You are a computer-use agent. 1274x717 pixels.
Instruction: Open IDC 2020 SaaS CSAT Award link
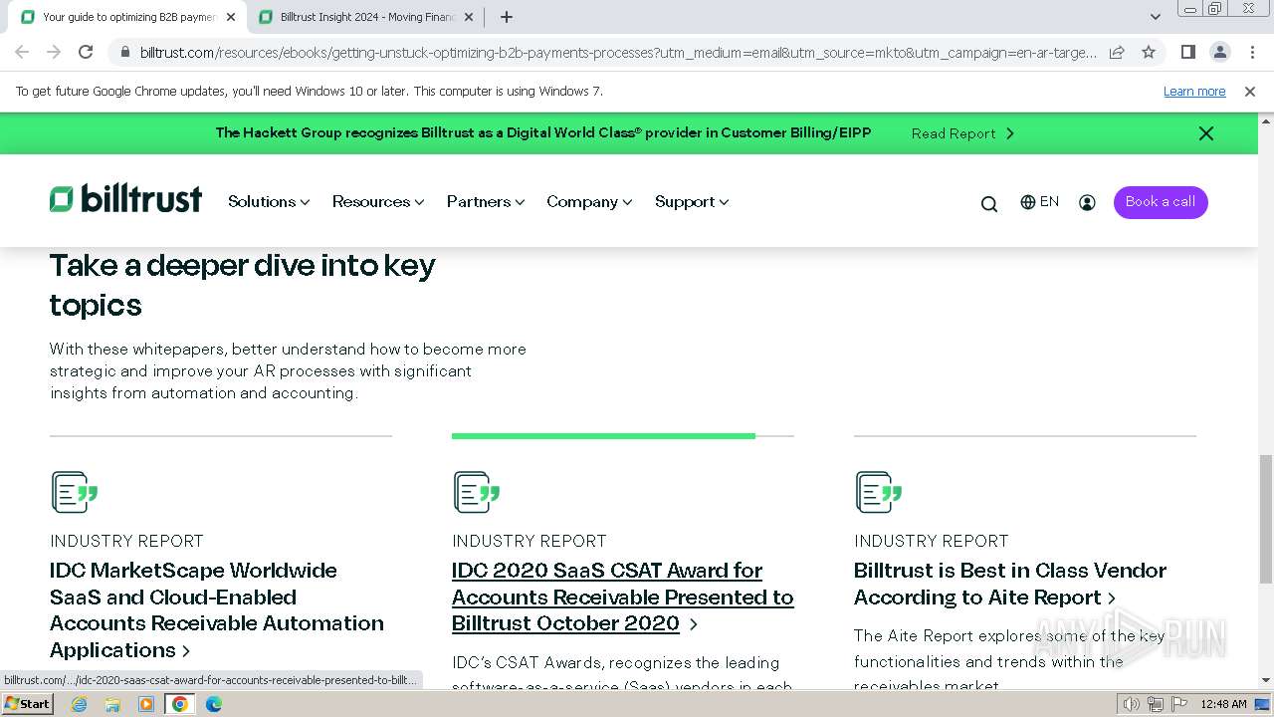(x=622, y=597)
